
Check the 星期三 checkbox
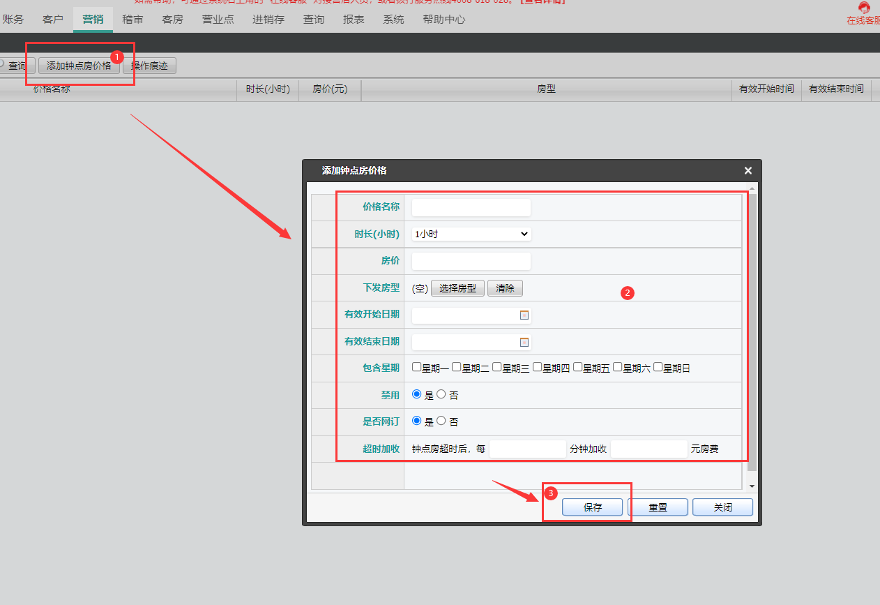coord(497,367)
